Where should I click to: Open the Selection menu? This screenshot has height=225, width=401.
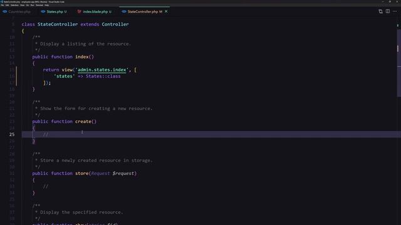(14, 5)
